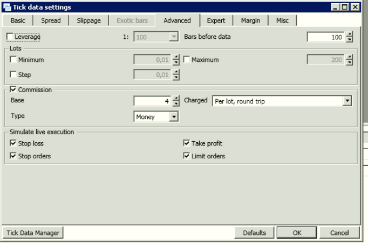Enable the Step lots checkbox

point(13,74)
